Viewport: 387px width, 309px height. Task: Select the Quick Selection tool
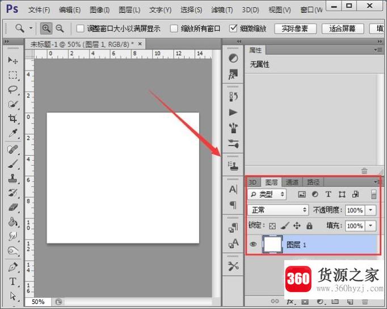pos(13,105)
